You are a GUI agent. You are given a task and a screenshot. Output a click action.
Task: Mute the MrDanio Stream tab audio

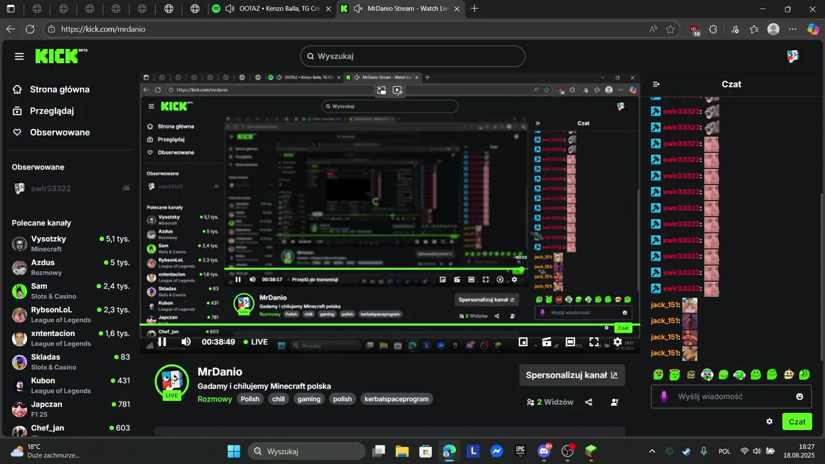click(357, 9)
